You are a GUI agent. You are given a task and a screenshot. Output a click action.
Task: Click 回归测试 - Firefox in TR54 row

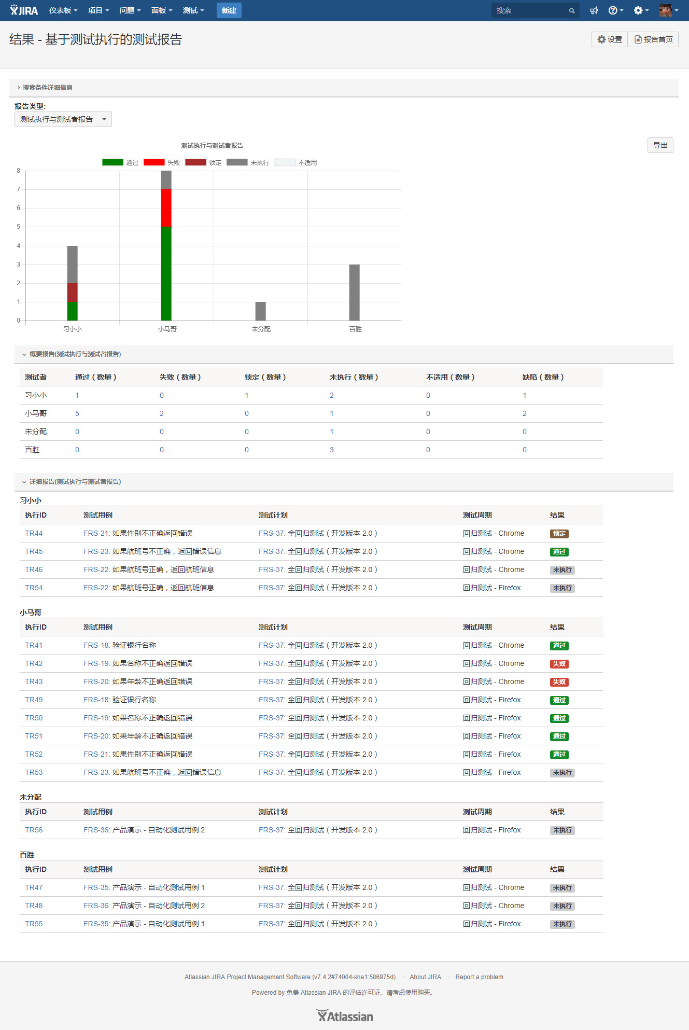[x=492, y=588]
